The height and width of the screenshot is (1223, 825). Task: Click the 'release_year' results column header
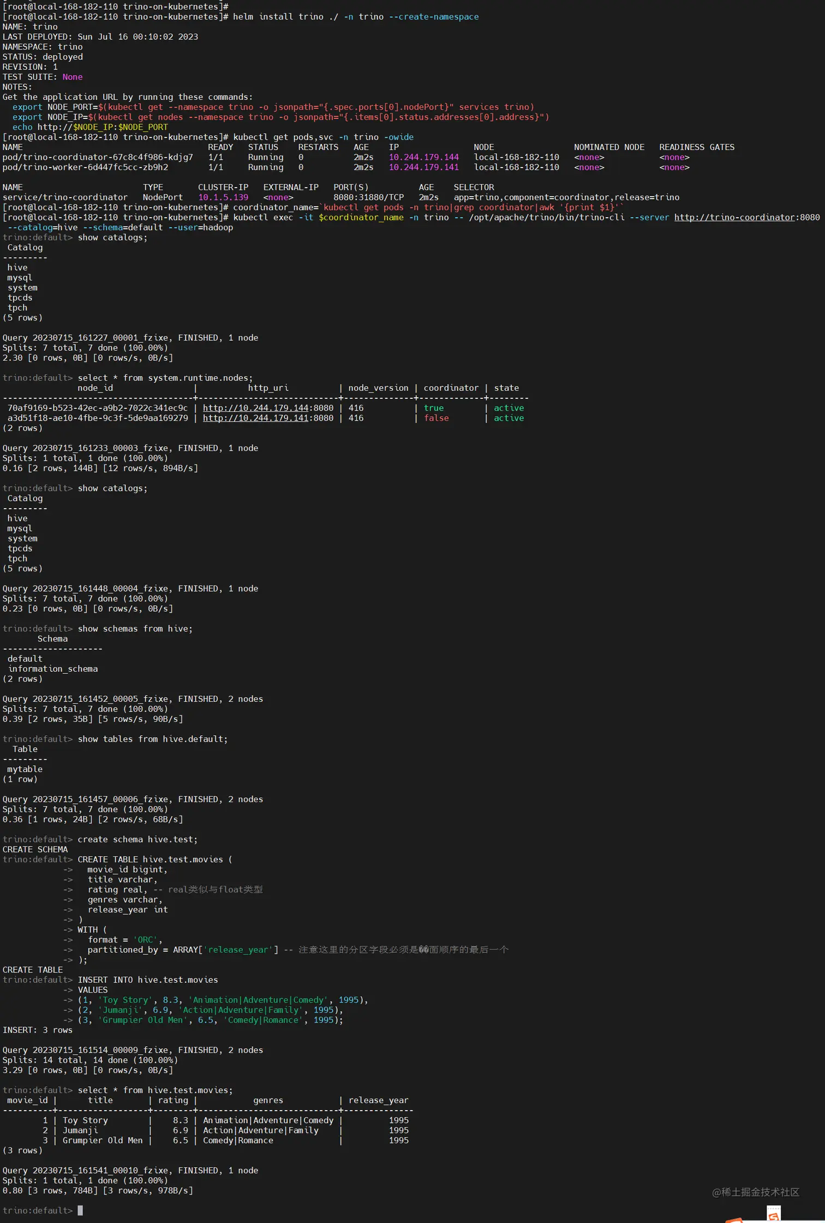[379, 1100]
